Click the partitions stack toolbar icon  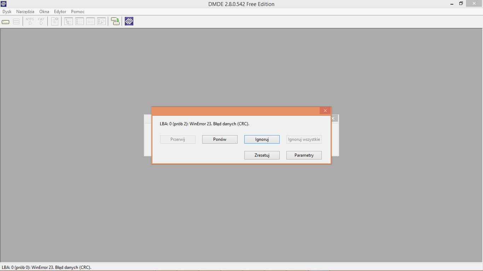click(16, 22)
